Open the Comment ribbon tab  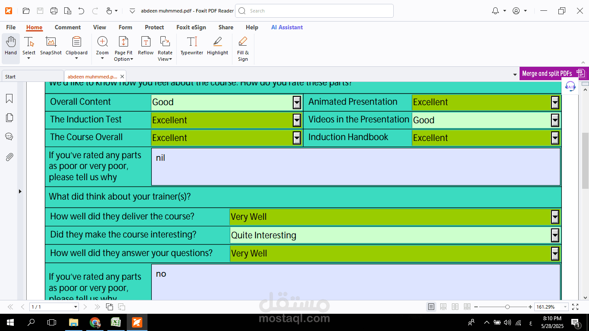pyautogui.click(x=68, y=27)
